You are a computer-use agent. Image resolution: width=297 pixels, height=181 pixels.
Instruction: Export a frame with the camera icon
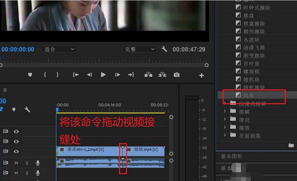(x=177, y=75)
